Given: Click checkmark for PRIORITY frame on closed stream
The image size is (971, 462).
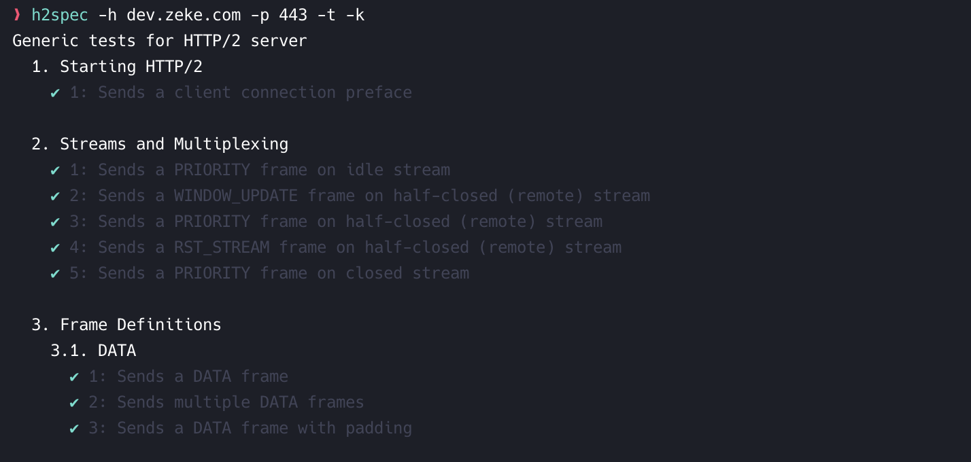Looking at the screenshot, I should pos(56,274).
